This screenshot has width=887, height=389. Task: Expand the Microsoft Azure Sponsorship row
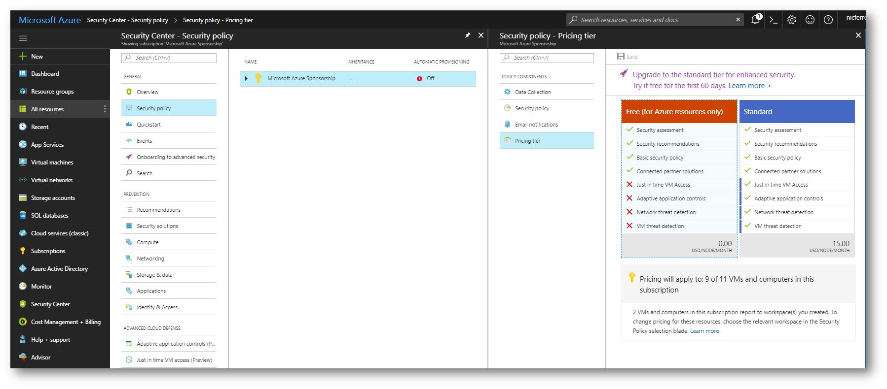(246, 78)
